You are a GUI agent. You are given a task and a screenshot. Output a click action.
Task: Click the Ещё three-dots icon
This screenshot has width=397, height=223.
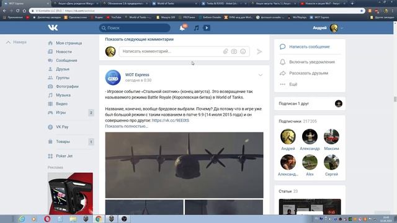click(283, 84)
